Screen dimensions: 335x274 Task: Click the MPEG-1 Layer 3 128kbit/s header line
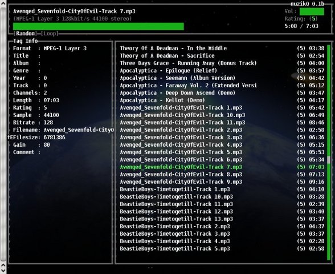72,19
